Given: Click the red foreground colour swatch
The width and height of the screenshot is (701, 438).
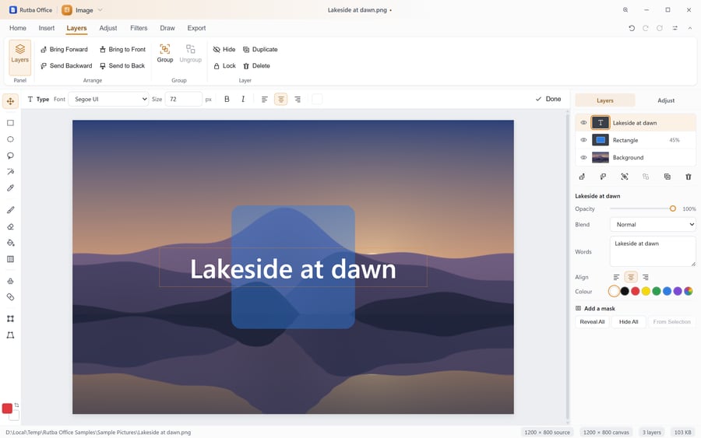Looking at the screenshot, I should (x=7, y=408).
